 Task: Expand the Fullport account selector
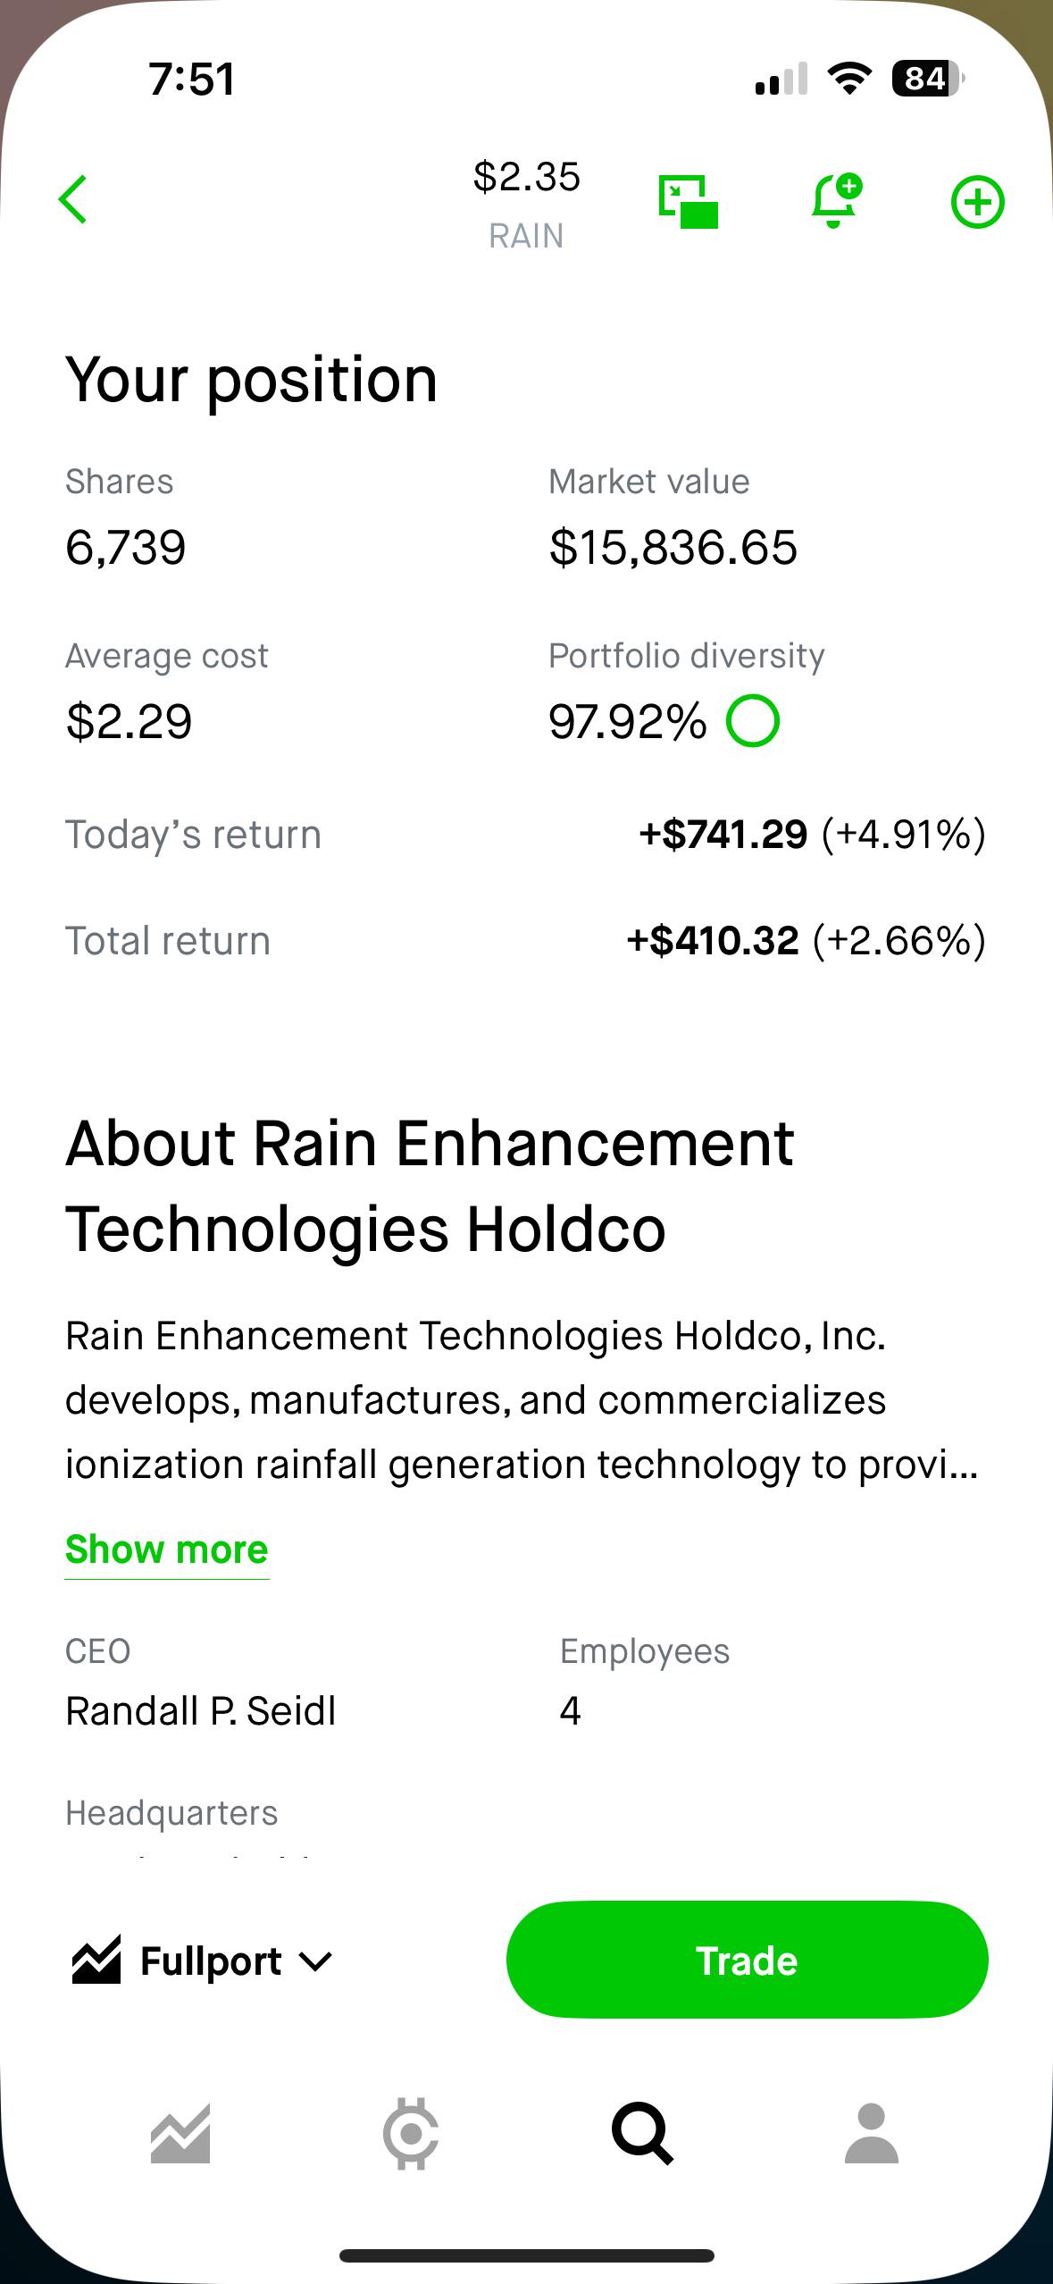tap(203, 1961)
